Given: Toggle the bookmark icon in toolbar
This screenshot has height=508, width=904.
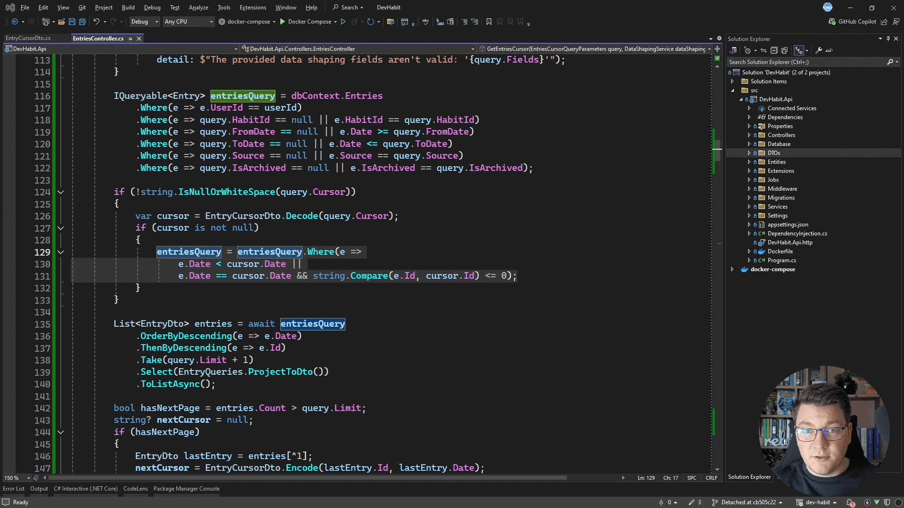Looking at the screenshot, I should [489, 22].
